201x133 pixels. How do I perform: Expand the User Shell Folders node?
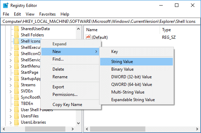(x=11, y=110)
